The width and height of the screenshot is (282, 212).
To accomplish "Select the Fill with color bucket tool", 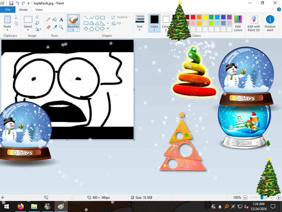I will 55,20.
